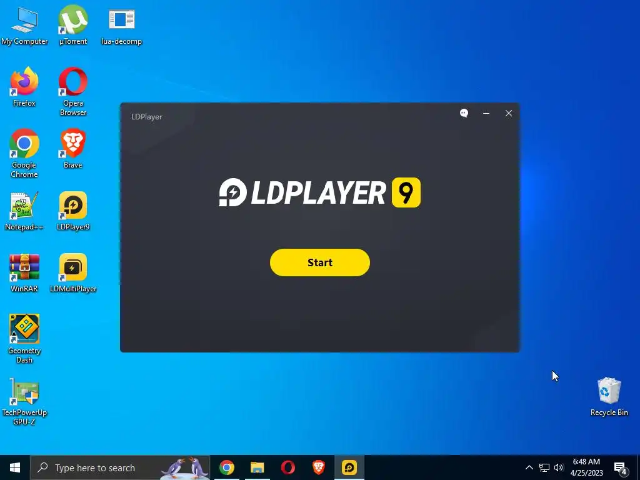Select the Notepad++ desktop shortcut
This screenshot has height=480, width=640.
point(24,211)
